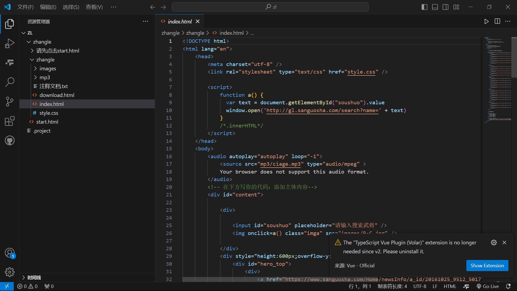Click the remote window indicator in status bar
The width and height of the screenshot is (517, 291).
(7, 286)
